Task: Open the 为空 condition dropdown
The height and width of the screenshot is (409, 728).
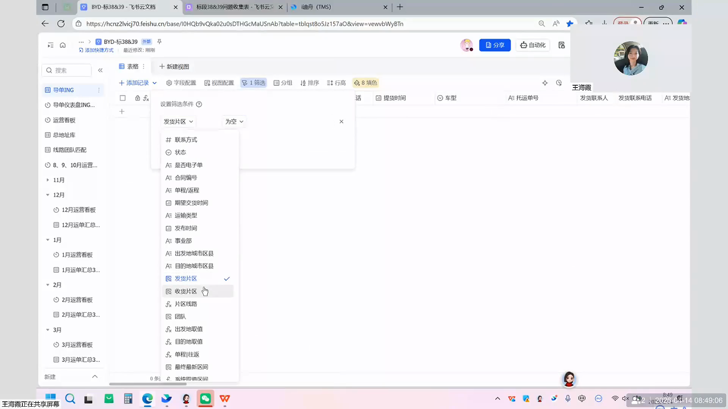Action: pos(234,122)
